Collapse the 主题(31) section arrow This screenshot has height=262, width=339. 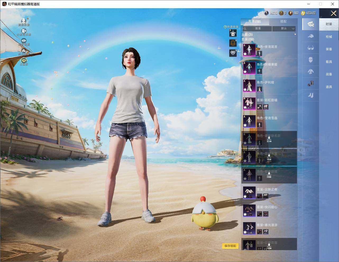pos(295,35)
